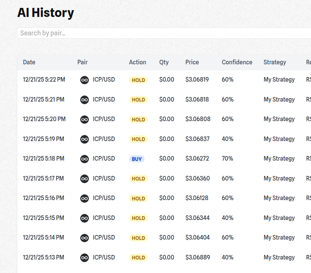Select the $3.06272 price on the BUY row

198,159
